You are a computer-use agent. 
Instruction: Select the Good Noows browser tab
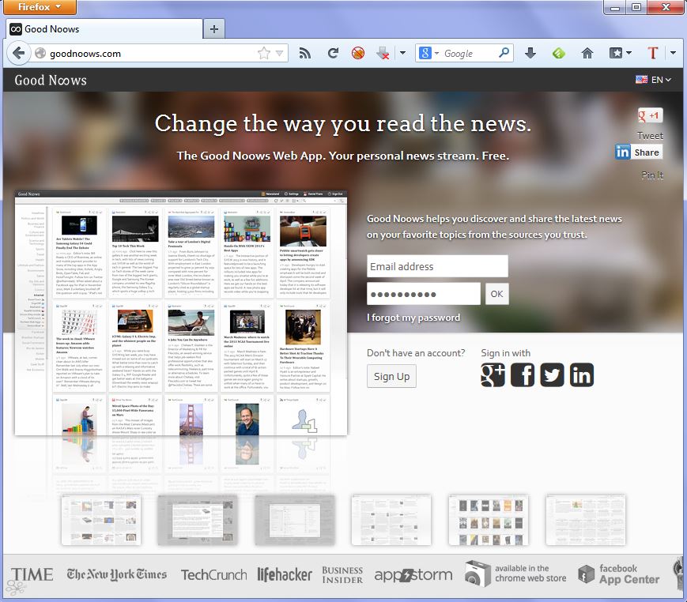click(104, 29)
